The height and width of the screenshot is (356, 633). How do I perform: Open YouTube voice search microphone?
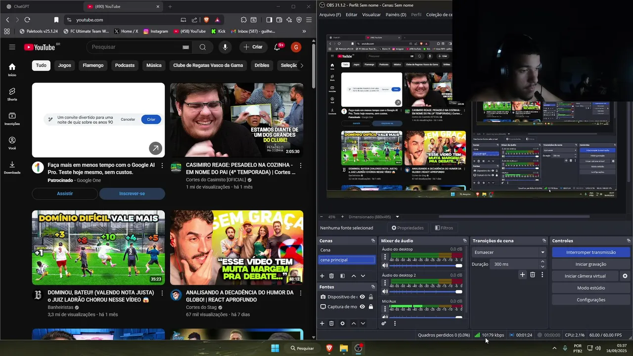(225, 47)
